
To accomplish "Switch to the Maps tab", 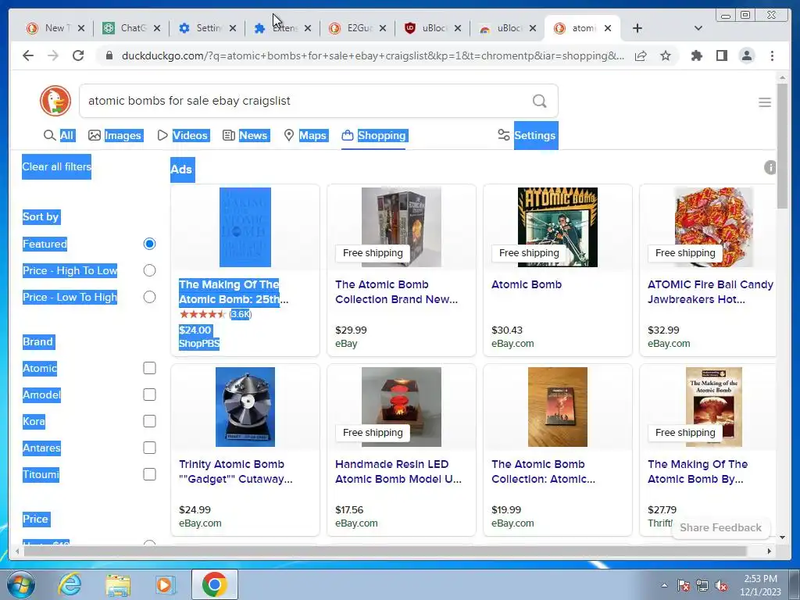I will click(305, 135).
